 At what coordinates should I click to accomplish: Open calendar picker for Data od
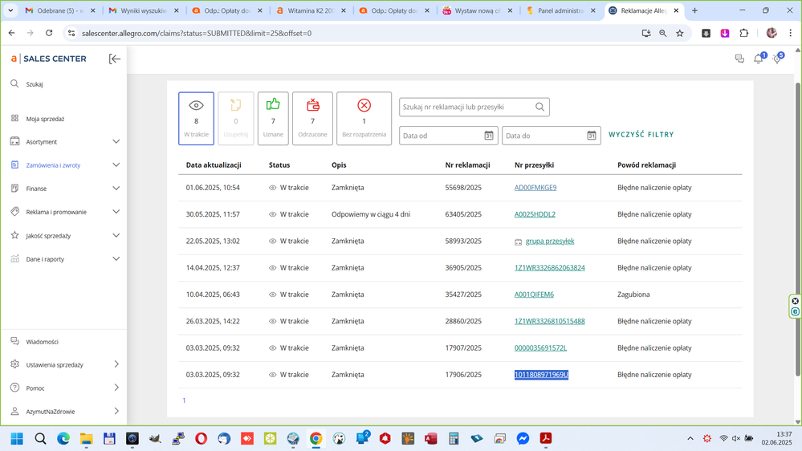(489, 136)
